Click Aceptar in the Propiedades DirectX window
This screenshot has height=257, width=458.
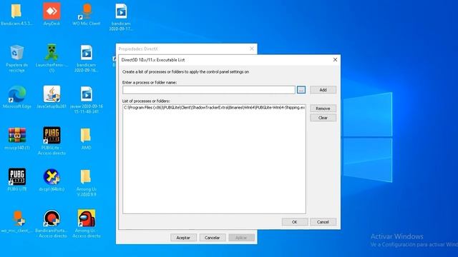pyautogui.click(x=183, y=238)
